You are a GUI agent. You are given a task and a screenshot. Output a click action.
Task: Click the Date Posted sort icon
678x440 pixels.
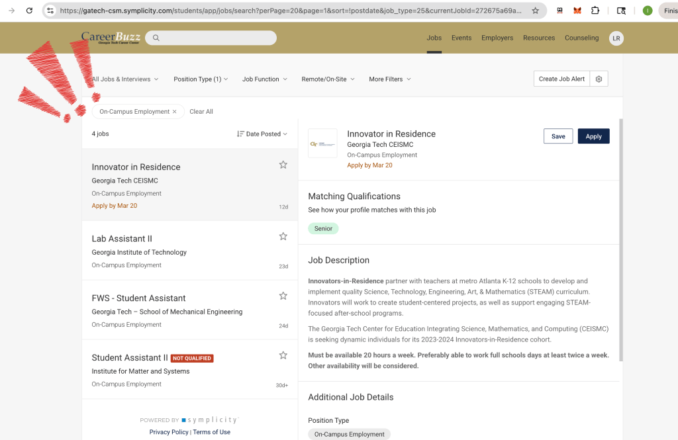tap(240, 134)
